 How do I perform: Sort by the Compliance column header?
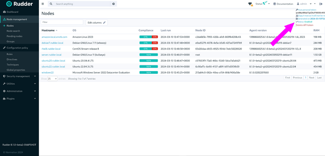(x=146, y=30)
